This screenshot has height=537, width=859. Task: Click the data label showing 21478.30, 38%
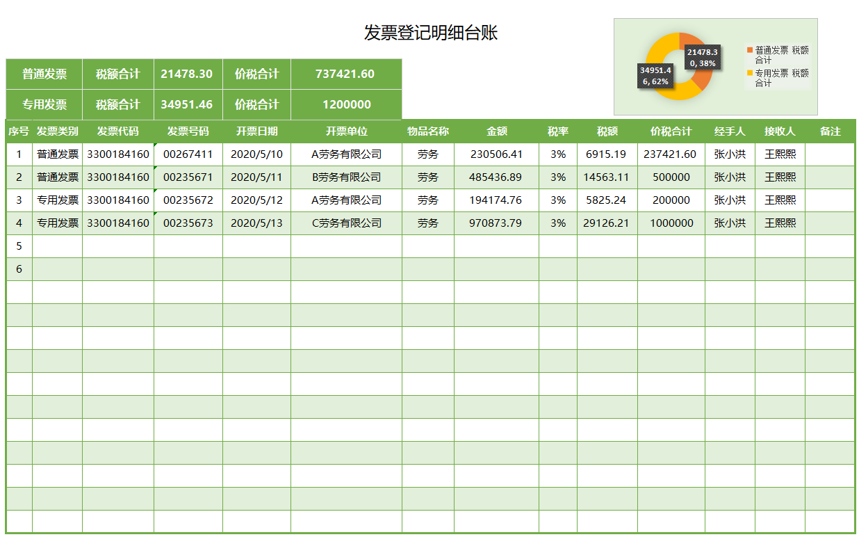[702, 56]
